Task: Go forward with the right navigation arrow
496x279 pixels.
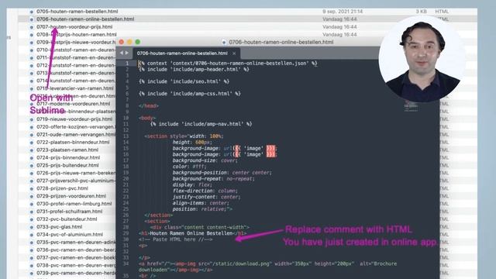Action: (127, 53)
